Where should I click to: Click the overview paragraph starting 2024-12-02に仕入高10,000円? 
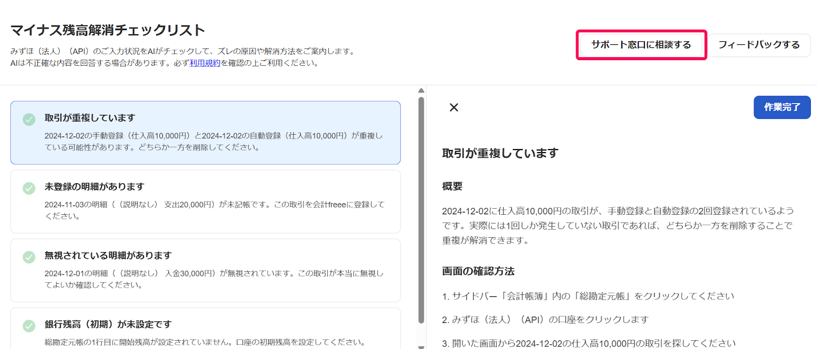[x=618, y=226]
